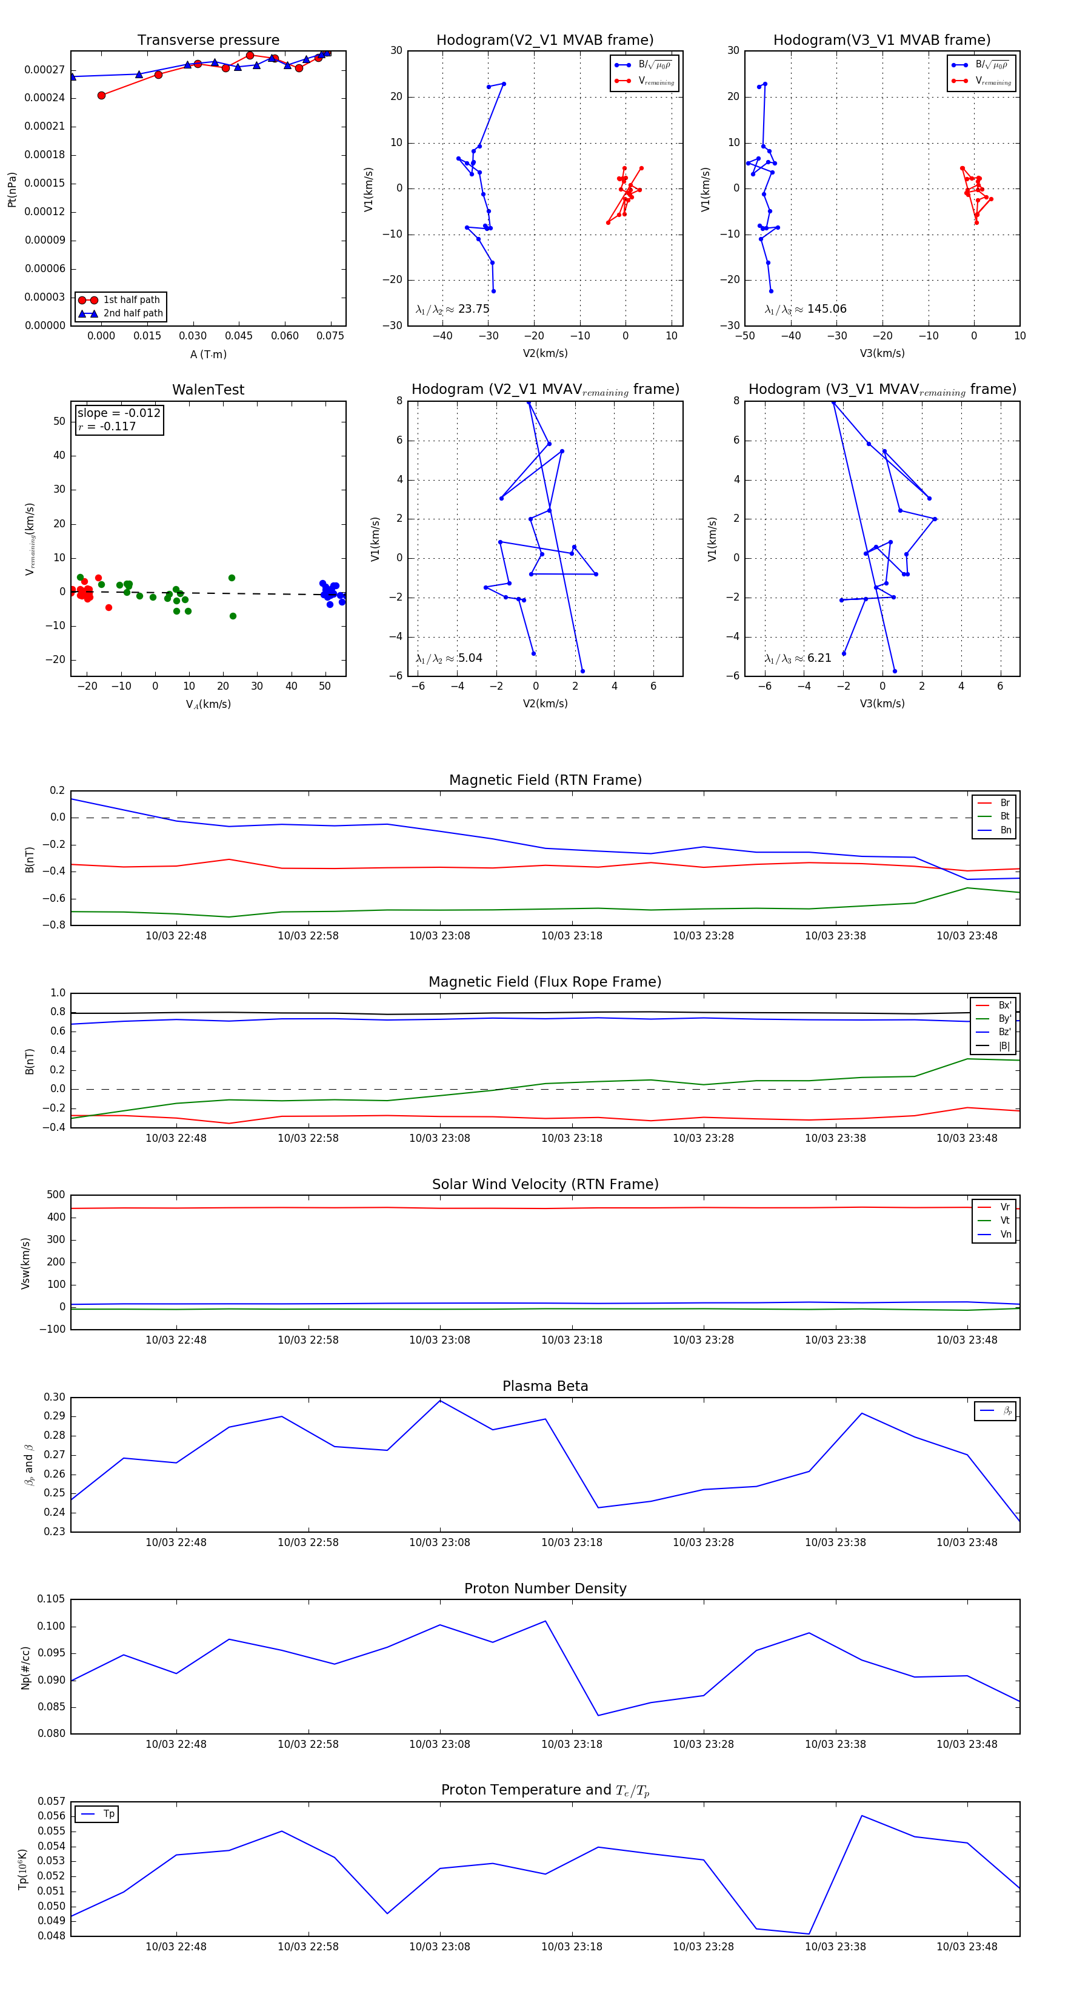Click '10/03 22:48' tick under Magnetic Field RTN plot

click(x=176, y=936)
